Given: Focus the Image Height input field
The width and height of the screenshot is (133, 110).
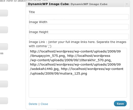Looking at the screenshot, I should (79, 37).
